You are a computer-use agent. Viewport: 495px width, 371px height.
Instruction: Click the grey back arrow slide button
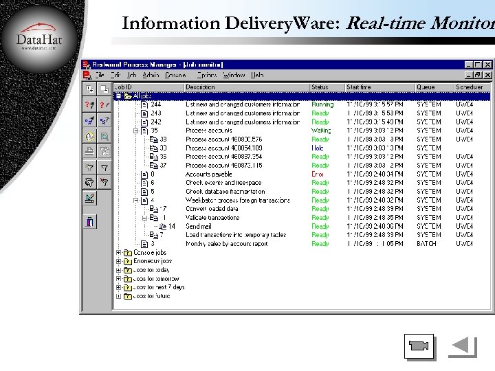[463, 346]
